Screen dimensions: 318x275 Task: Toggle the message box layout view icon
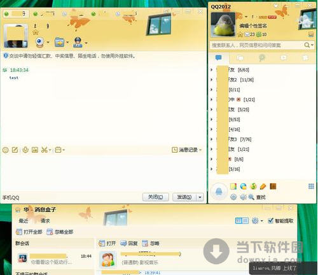click(242, 221)
